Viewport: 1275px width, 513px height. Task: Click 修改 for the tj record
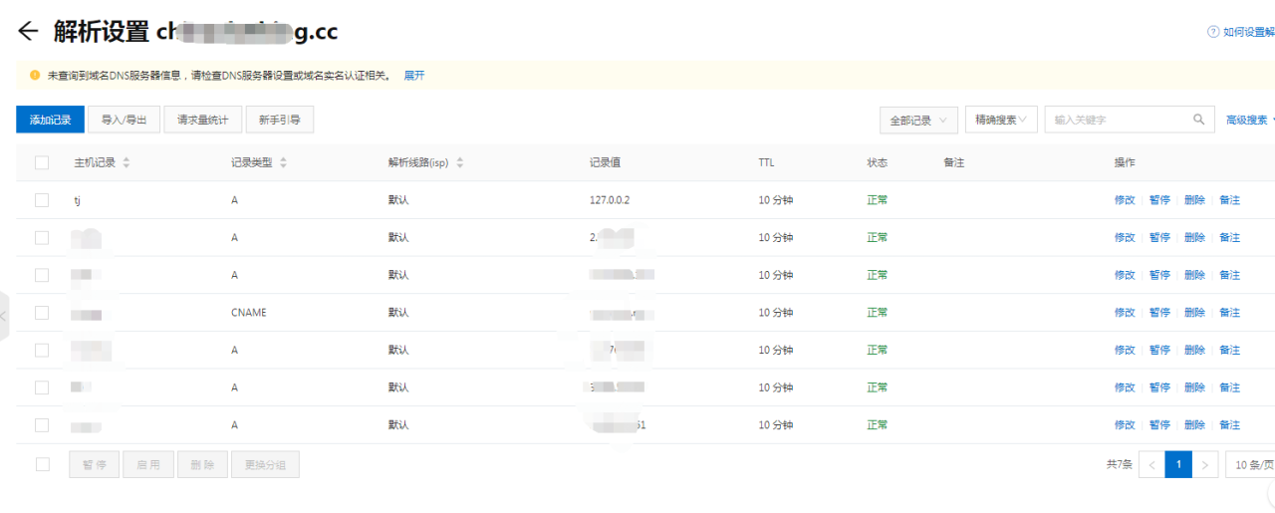[1125, 200]
